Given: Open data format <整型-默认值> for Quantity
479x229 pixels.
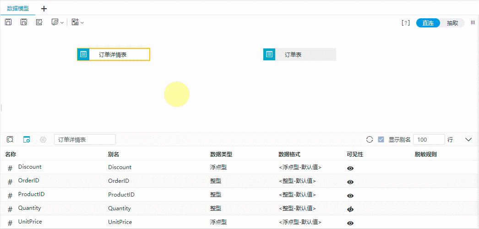Looking at the screenshot, I should pos(297,208).
